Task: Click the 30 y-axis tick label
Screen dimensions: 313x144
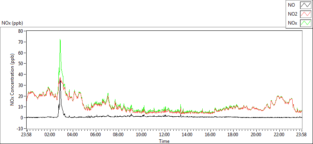Action: (21, 85)
